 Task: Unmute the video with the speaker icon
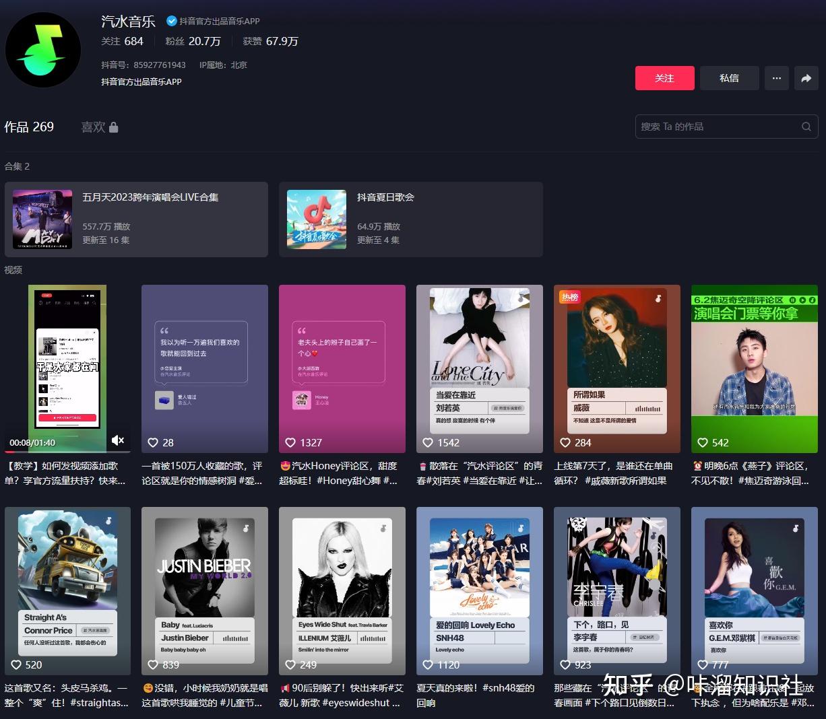[118, 440]
